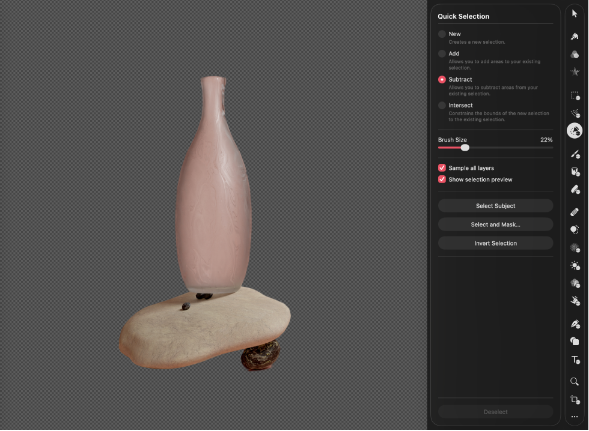The image size is (589, 431).
Task: Click the Brush Size slider handle
Action: click(465, 148)
